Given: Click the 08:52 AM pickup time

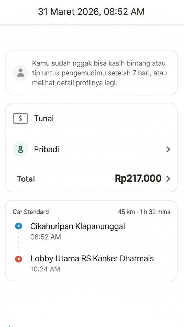Looking at the screenshot, I should pos(46,237).
